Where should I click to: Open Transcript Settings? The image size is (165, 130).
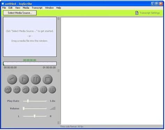point(148,13)
